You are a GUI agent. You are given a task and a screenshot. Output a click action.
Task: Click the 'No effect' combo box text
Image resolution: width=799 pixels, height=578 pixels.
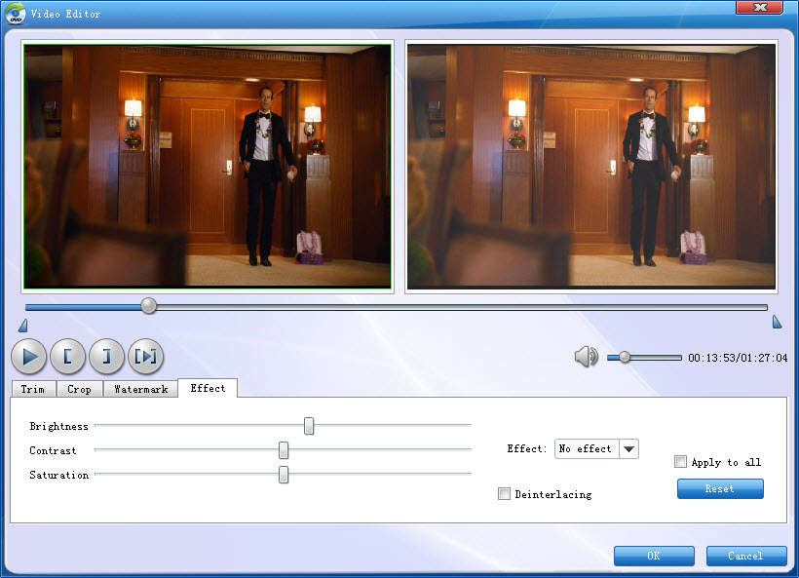coord(585,449)
